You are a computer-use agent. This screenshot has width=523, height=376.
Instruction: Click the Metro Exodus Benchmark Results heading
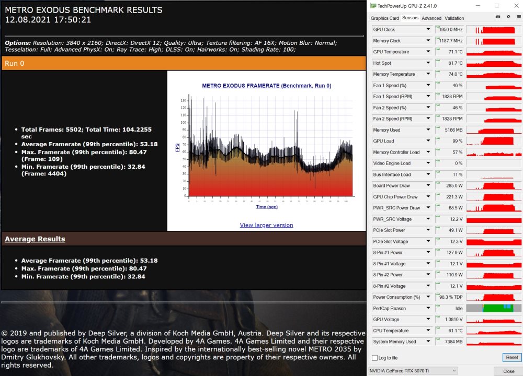coord(83,10)
